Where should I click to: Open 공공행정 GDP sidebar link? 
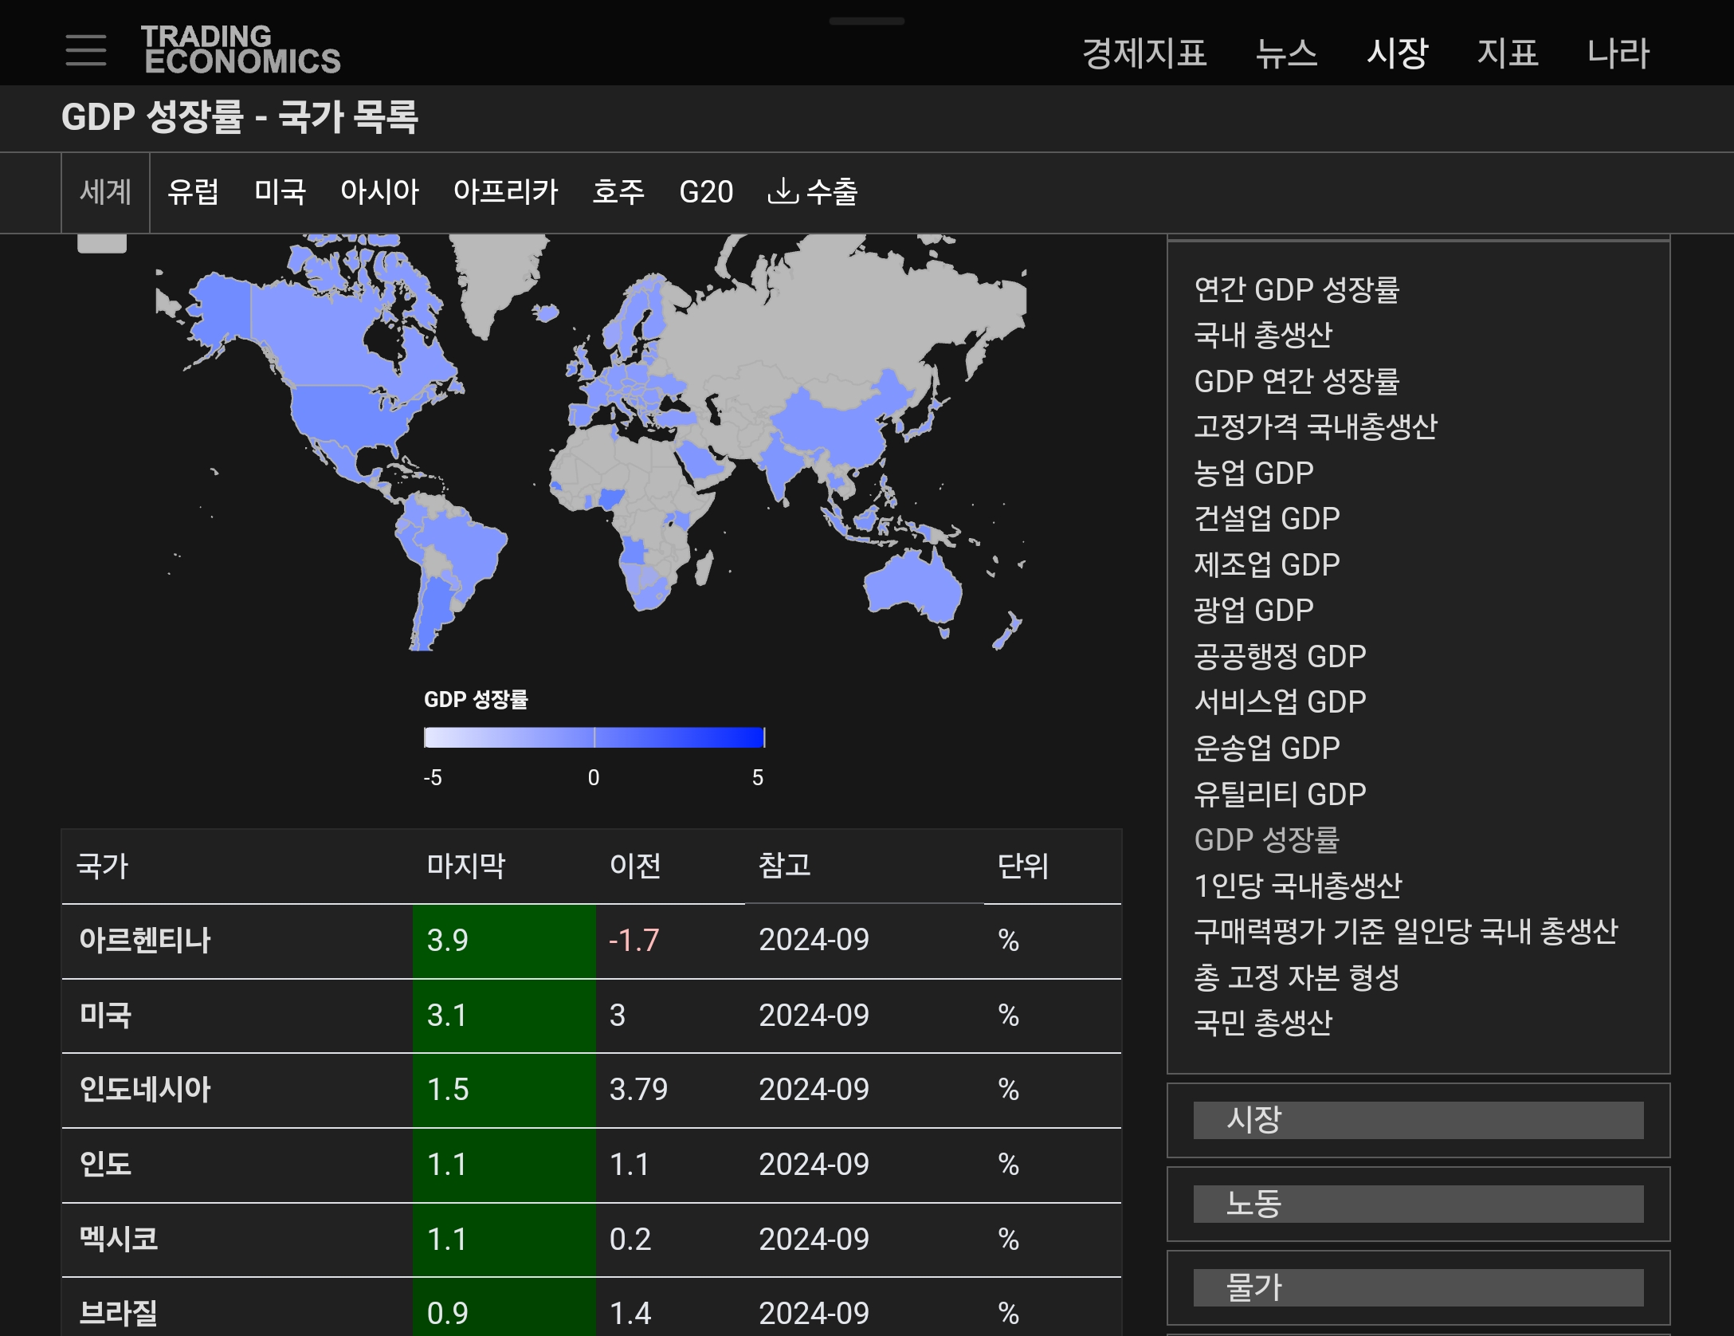click(x=1280, y=657)
